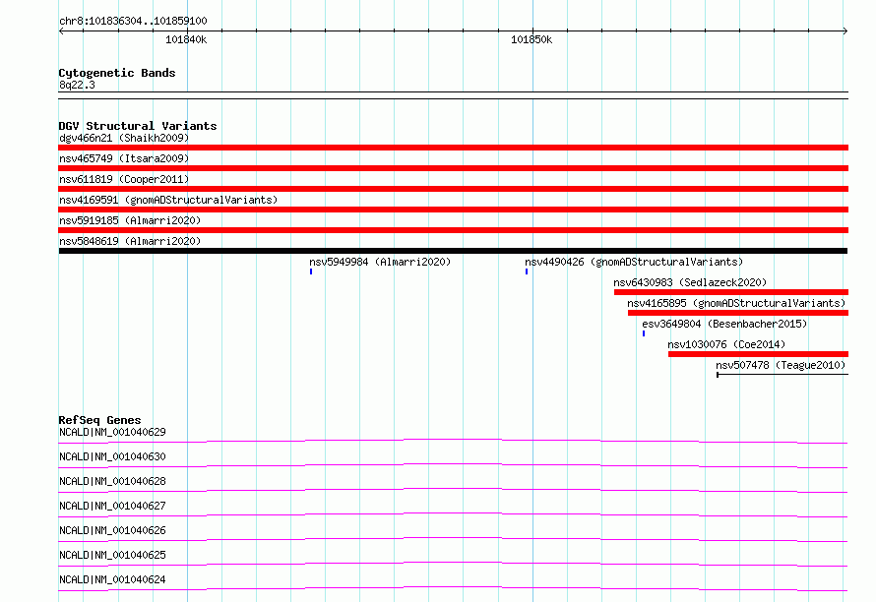Image resolution: width=876 pixels, height=602 pixels.
Task: Click the nsv4169591 (gnomADStructuralVariants) label
Action: tap(168, 200)
